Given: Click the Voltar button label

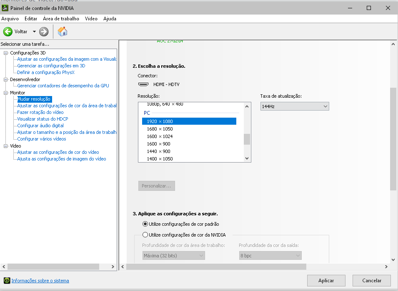Looking at the screenshot, I should click(21, 32).
